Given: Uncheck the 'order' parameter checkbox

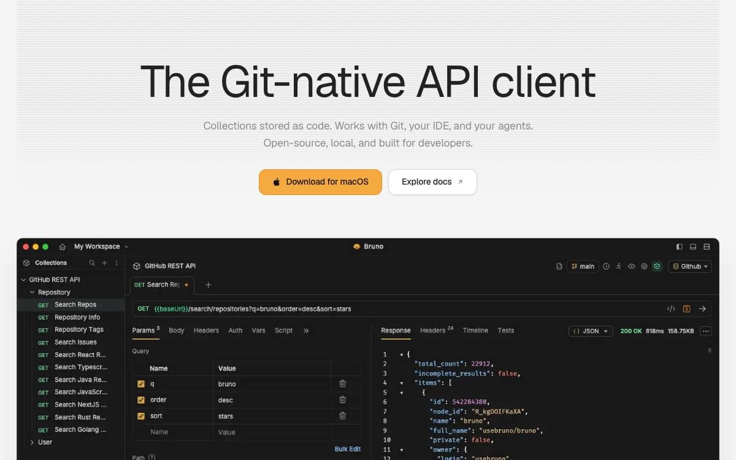Looking at the screenshot, I should 141,400.
